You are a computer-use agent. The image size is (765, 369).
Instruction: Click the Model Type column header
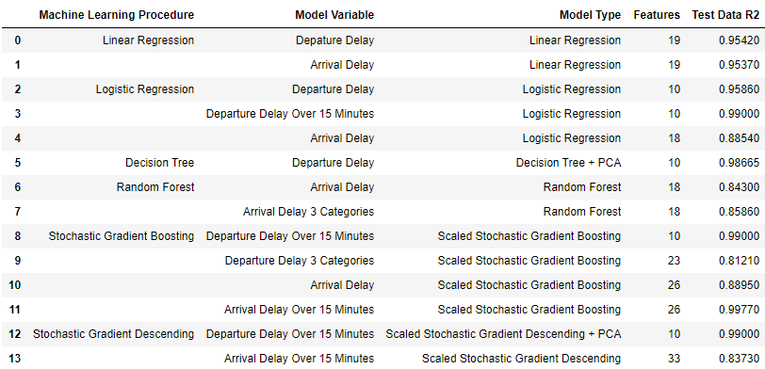pos(591,15)
